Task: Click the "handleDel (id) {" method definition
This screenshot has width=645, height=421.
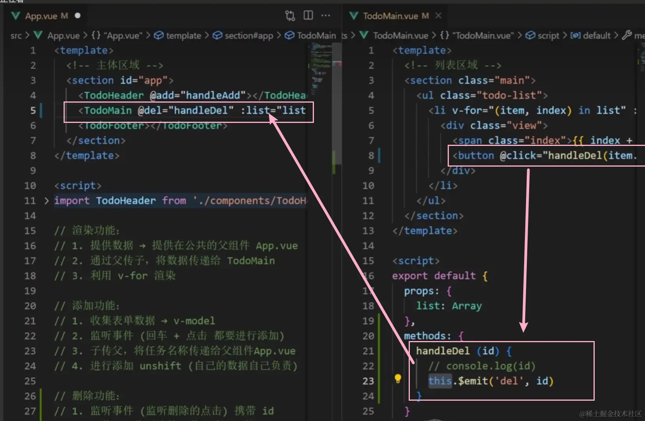Action: pos(464,351)
